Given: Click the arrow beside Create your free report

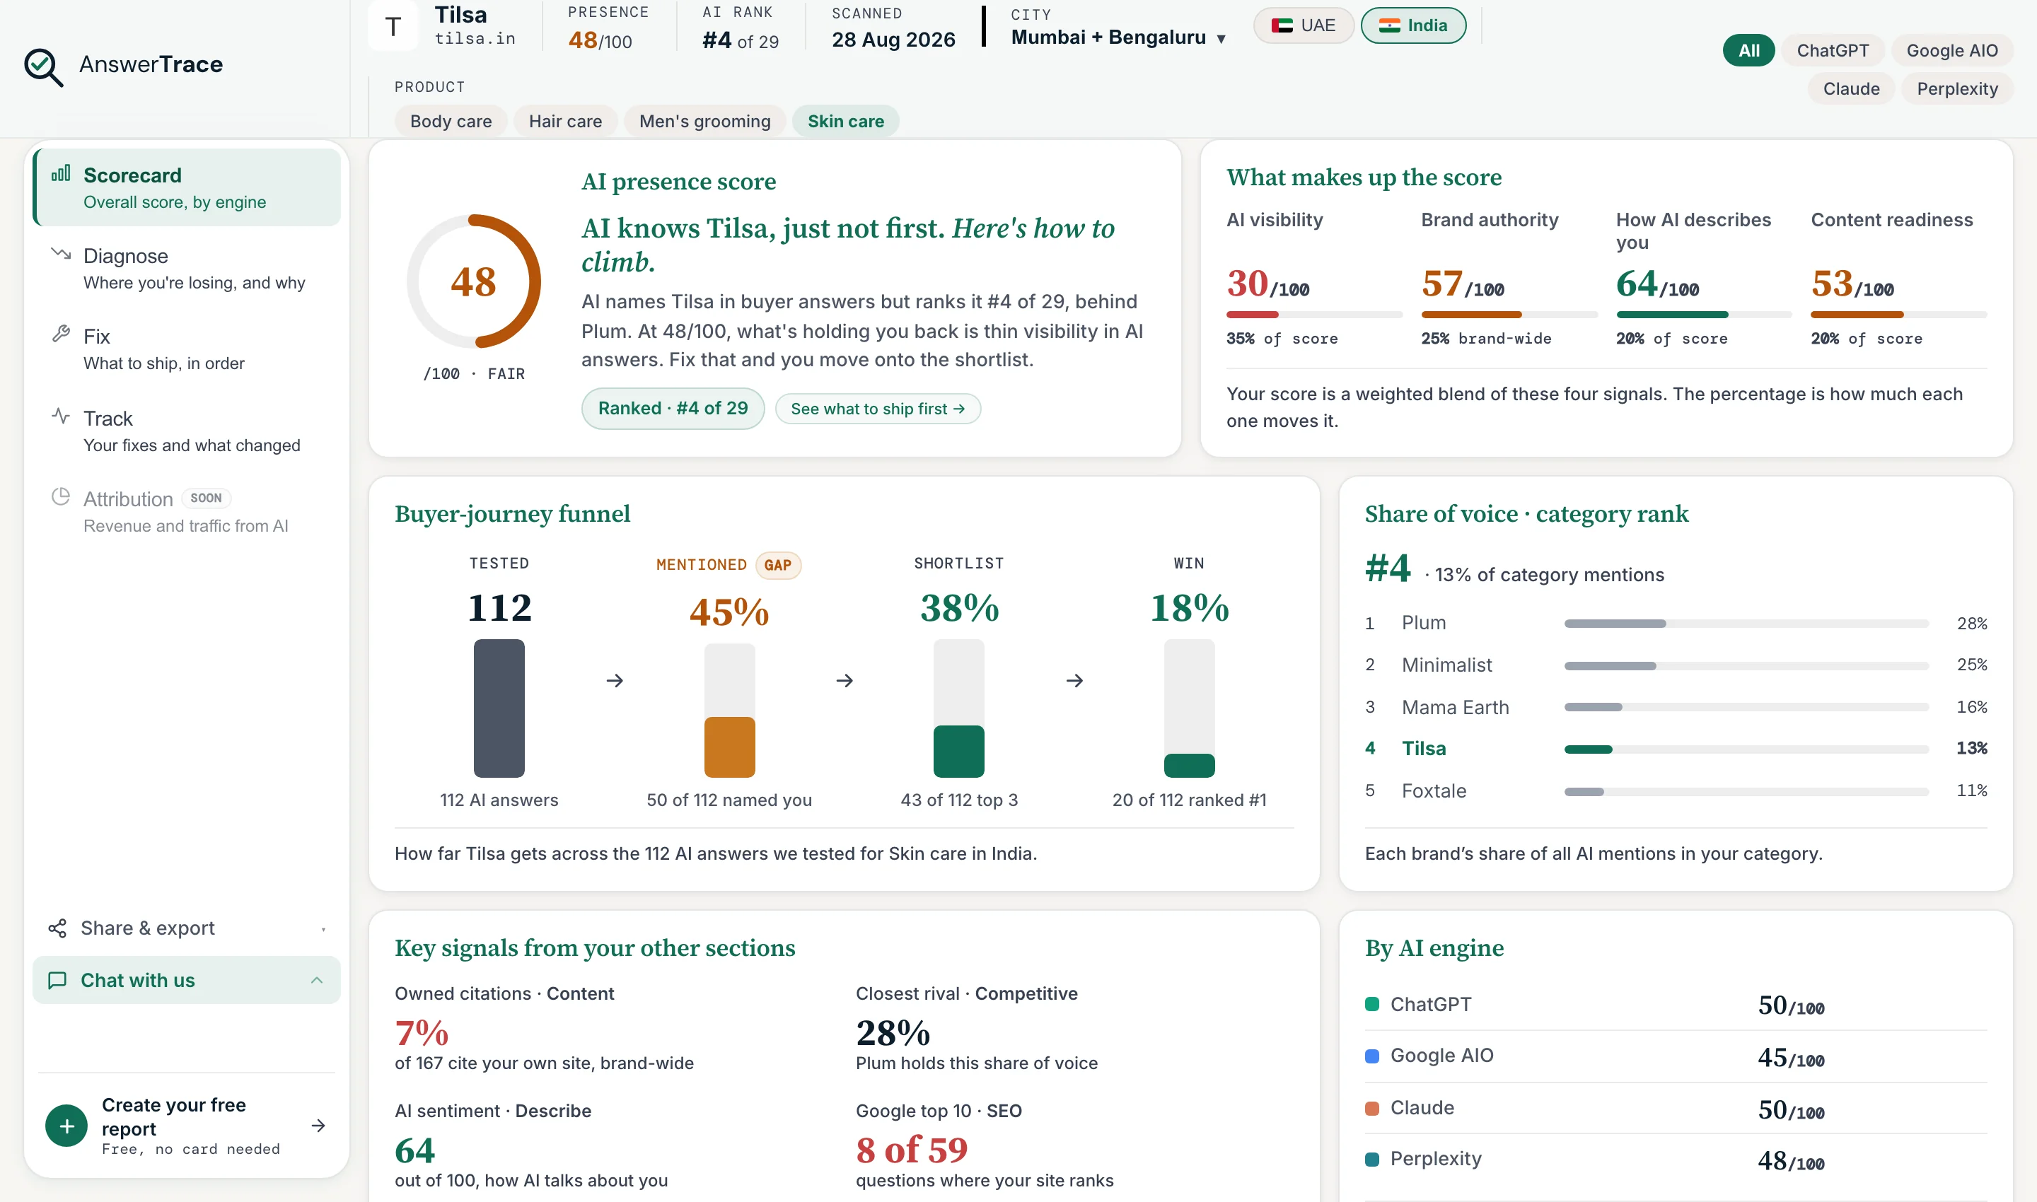Looking at the screenshot, I should coord(318,1126).
